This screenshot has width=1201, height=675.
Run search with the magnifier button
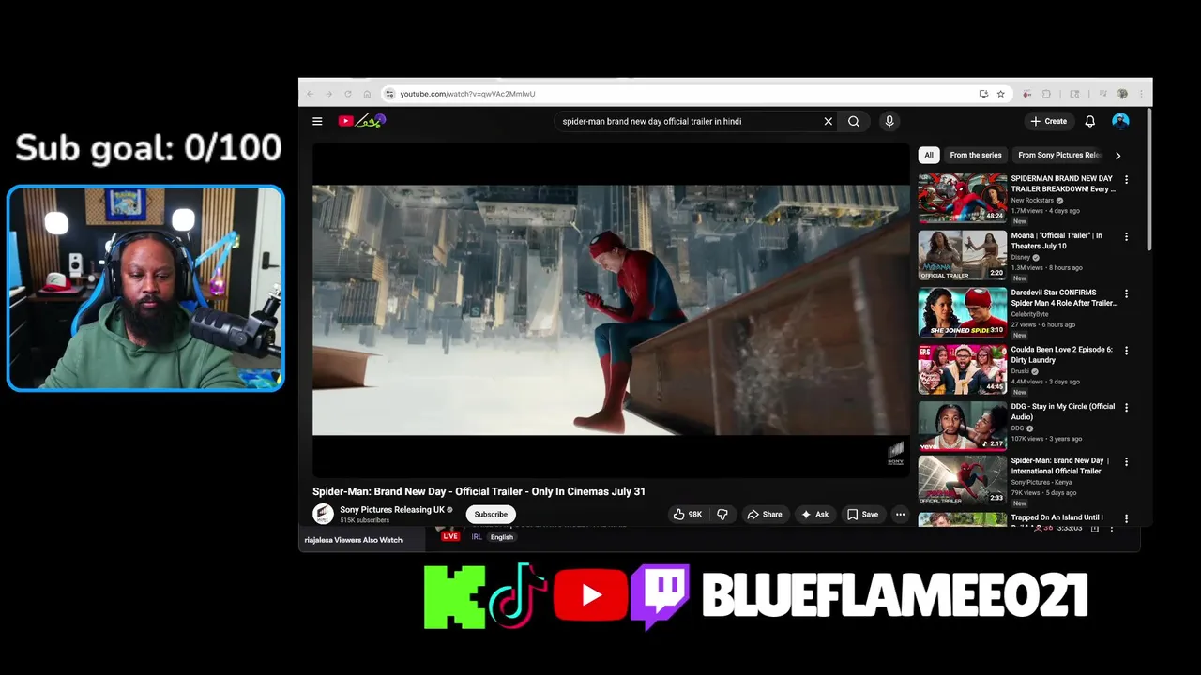854,121
